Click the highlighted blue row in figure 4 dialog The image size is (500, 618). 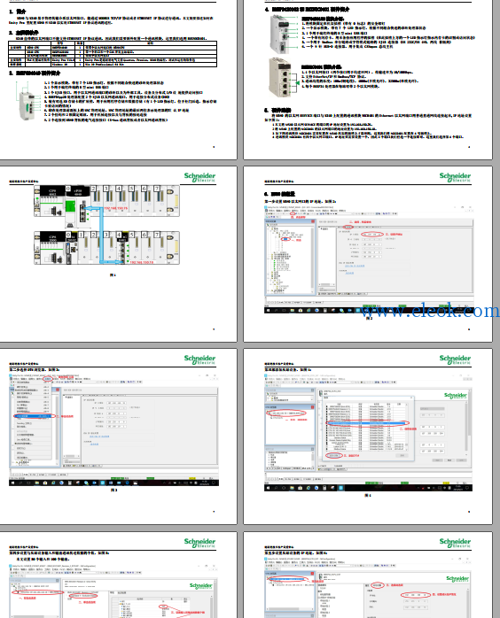[366, 423]
